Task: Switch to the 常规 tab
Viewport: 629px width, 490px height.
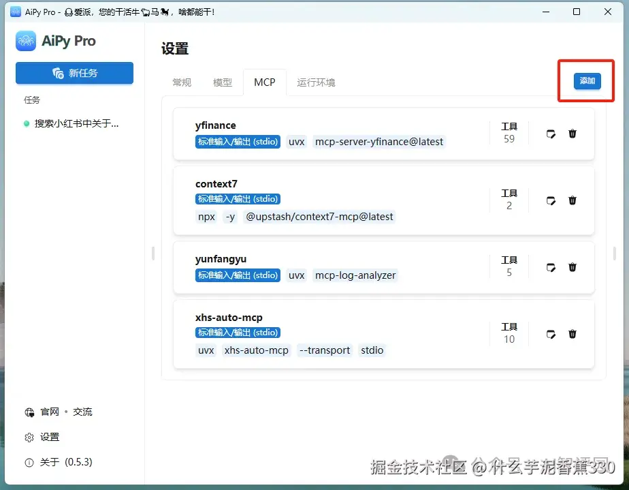Action: pos(181,82)
